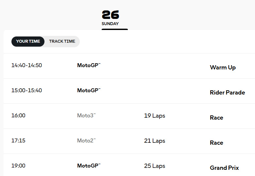Open the Moto2 Race session
The image size is (255, 176).
(x=216, y=143)
